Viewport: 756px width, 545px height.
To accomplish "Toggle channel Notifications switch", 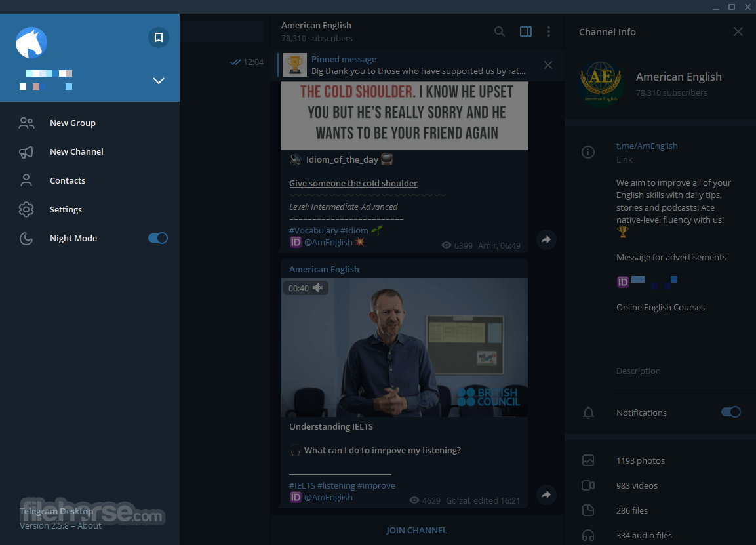I will [x=731, y=412].
